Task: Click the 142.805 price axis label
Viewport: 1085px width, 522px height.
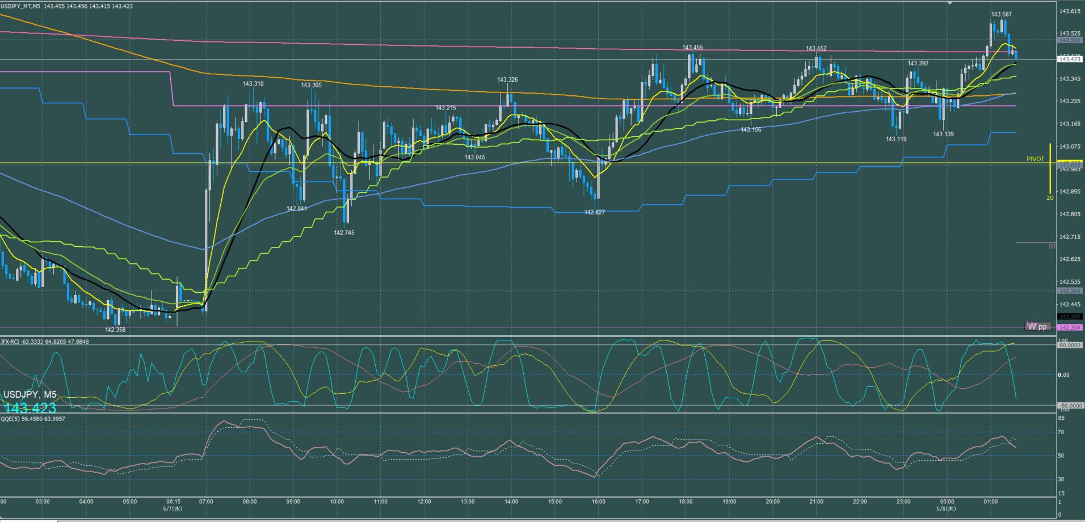Action: [x=1069, y=214]
